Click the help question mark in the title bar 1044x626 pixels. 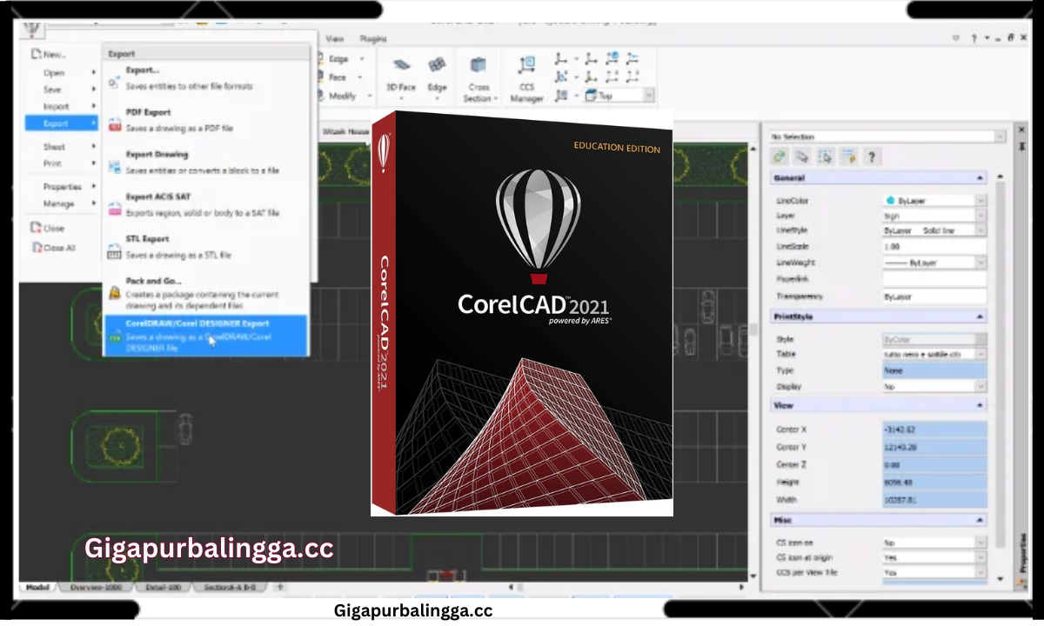pyautogui.click(x=974, y=38)
